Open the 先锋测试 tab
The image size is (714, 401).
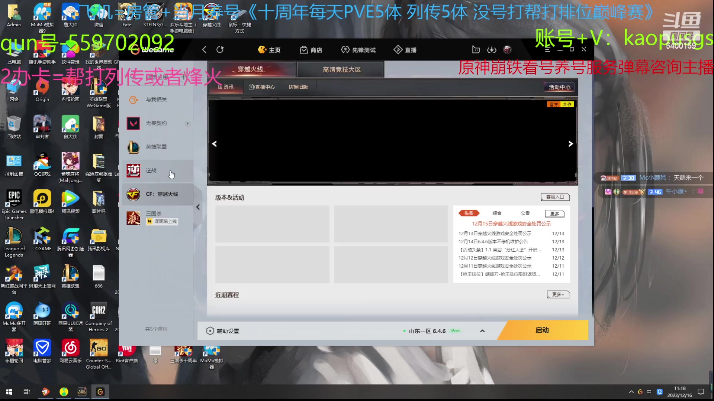[x=358, y=50]
